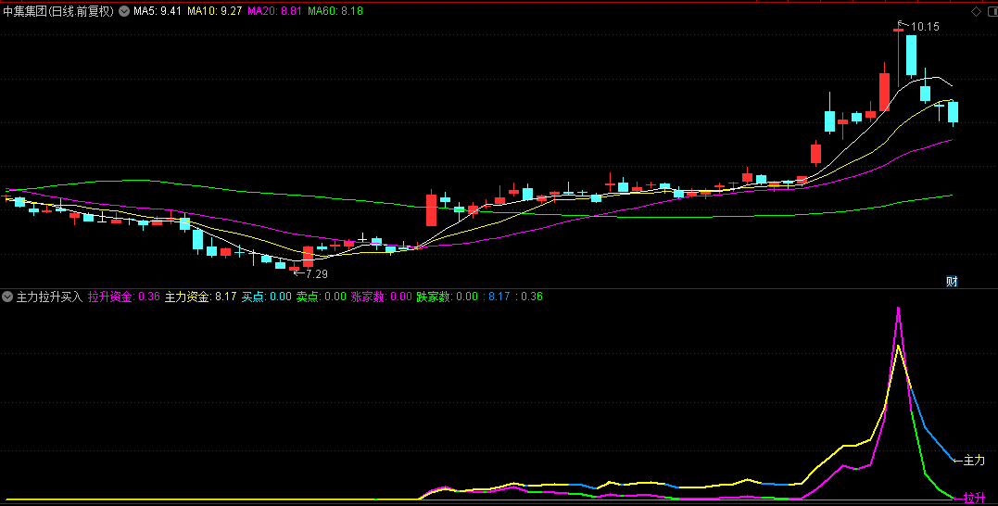Click the 中集集团(日线.前复权) chart title

58,11
